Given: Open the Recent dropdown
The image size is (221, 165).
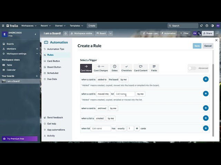Looking at the screenshot, I should pos(46,26).
